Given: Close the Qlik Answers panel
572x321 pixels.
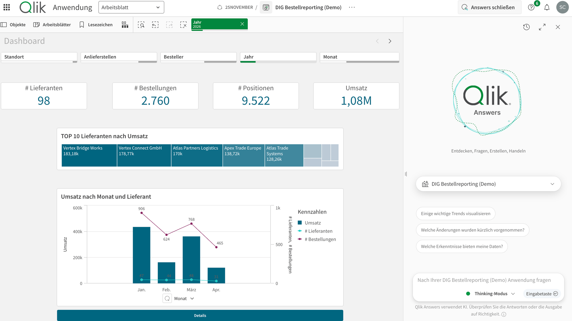Looking at the screenshot, I should pyautogui.click(x=558, y=27).
